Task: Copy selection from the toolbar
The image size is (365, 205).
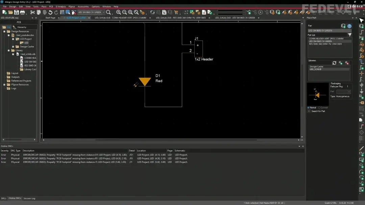Action: [39, 12]
